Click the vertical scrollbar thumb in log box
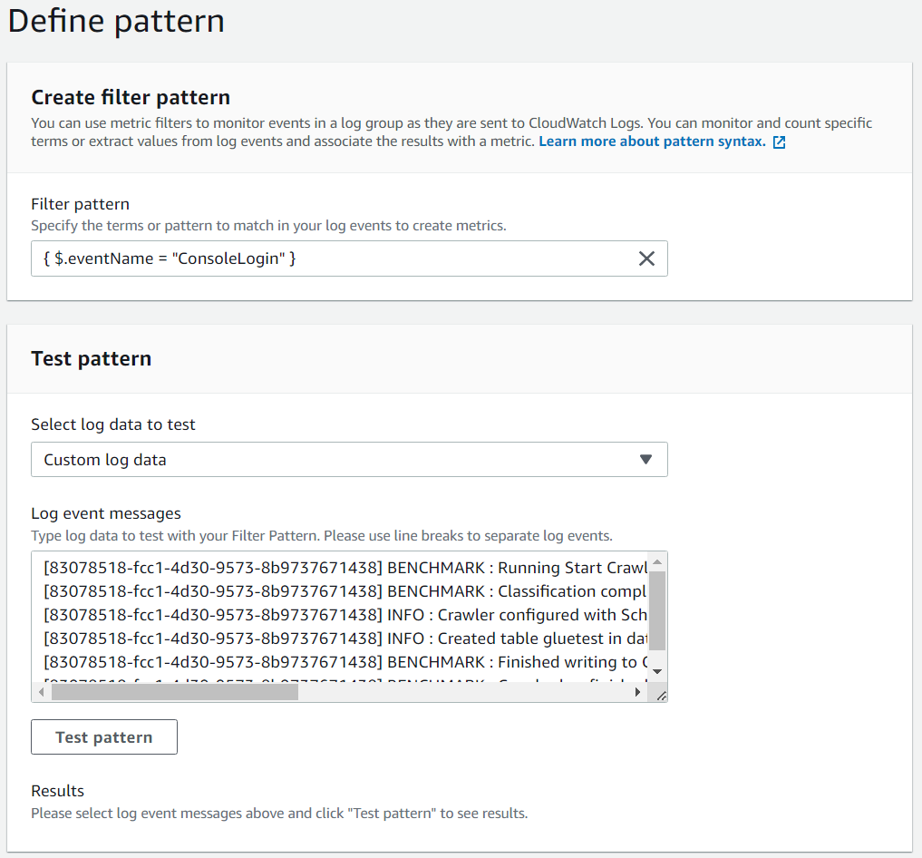This screenshot has height=858, width=922. coord(658,610)
